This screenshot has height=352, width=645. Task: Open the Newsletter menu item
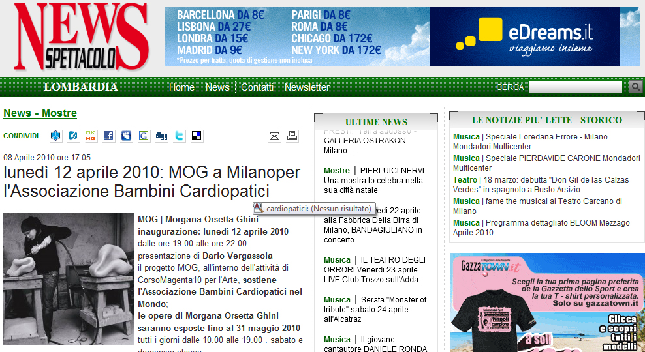pos(307,87)
